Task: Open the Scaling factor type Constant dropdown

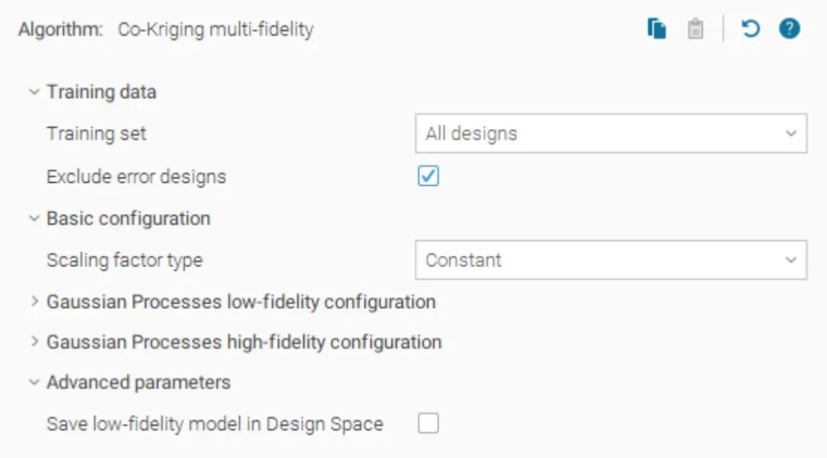Action: (x=791, y=260)
